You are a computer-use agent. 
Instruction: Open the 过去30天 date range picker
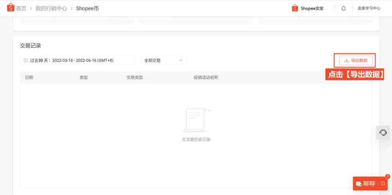click(78, 60)
